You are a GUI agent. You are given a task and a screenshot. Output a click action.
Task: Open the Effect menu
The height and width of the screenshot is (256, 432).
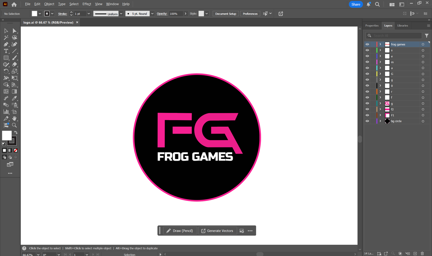tap(87, 4)
